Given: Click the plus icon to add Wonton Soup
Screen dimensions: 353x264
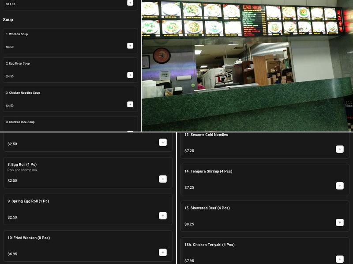Looking at the screenshot, I should pyautogui.click(x=130, y=46).
